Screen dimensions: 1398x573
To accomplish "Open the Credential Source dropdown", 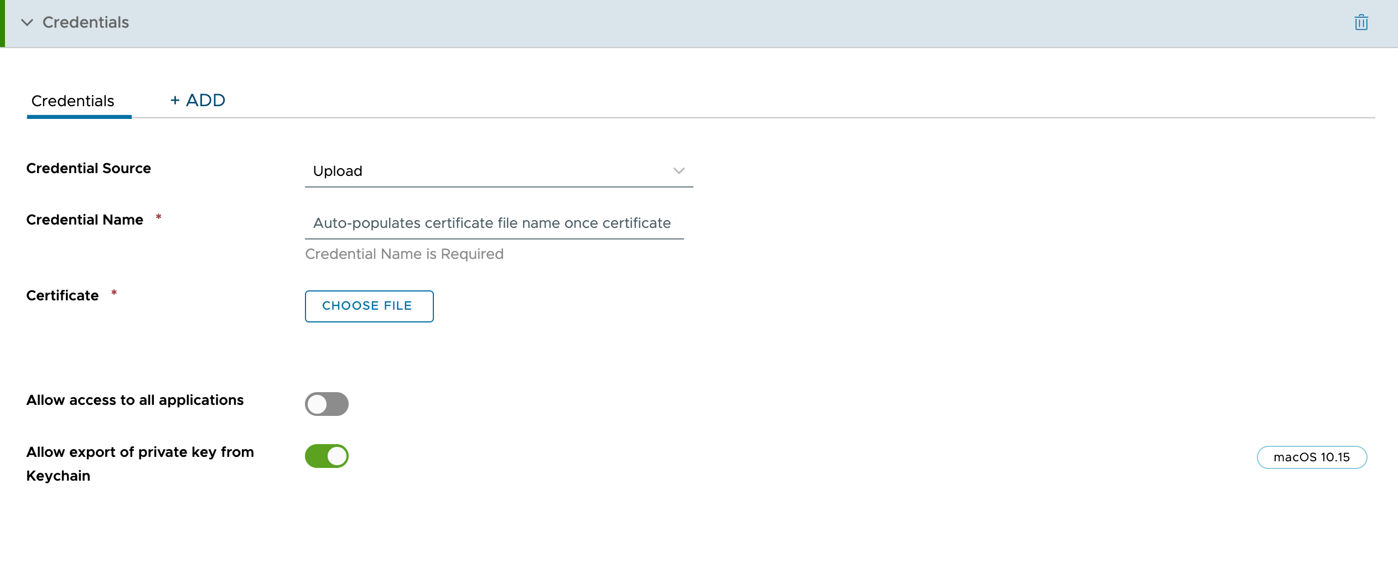I will coord(499,171).
